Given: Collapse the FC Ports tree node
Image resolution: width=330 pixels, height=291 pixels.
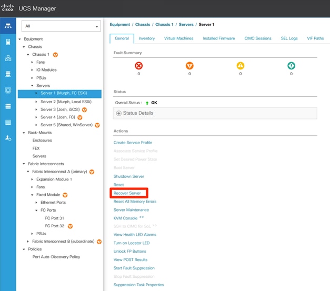Looking at the screenshot, I should [x=36, y=210].
